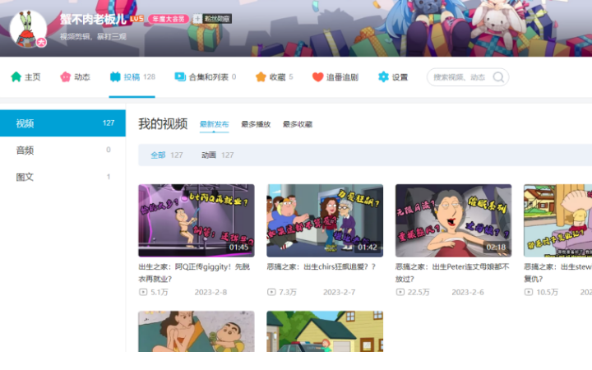The image size is (592, 370).
Task: Select the 投稿 tab
Action: 132,77
